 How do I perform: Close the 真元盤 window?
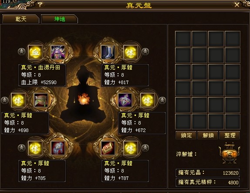click(x=237, y=5)
